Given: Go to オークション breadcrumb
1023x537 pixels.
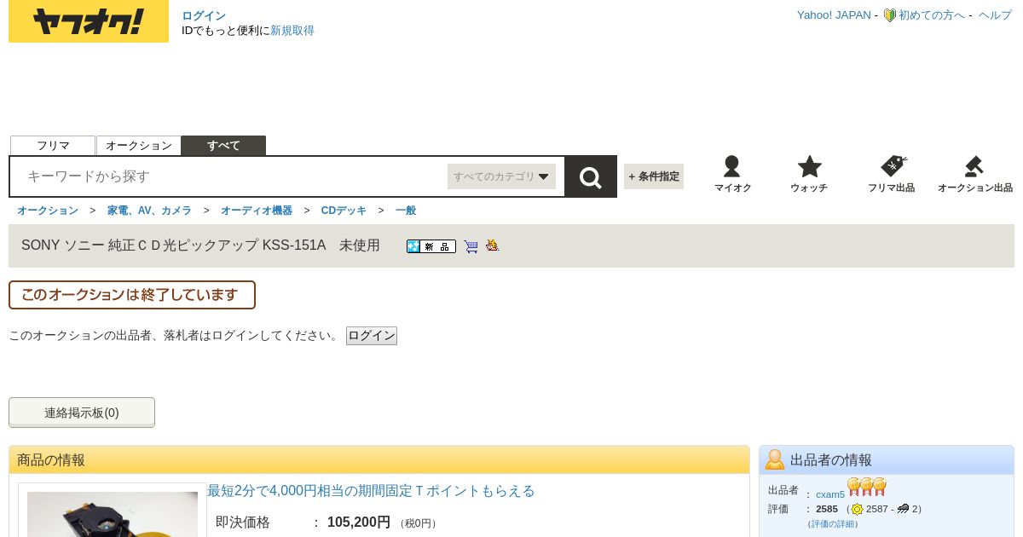Looking at the screenshot, I should pos(48,211).
